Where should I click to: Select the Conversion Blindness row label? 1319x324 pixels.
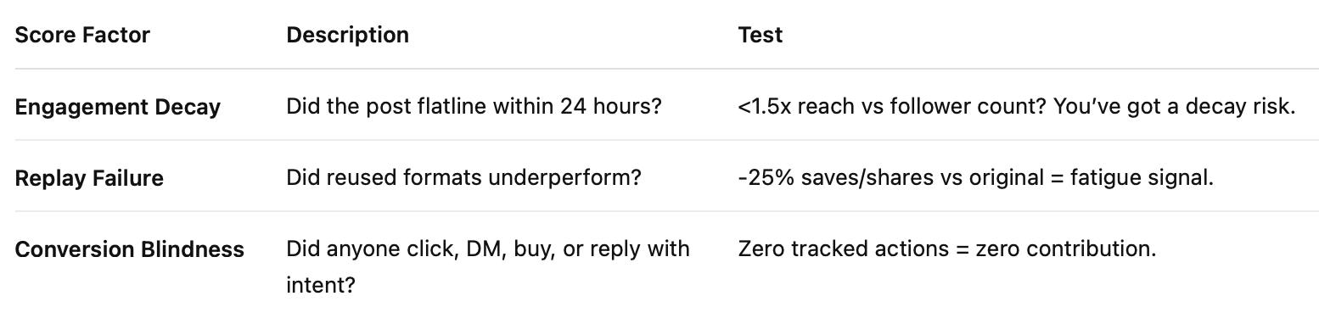click(x=130, y=249)
